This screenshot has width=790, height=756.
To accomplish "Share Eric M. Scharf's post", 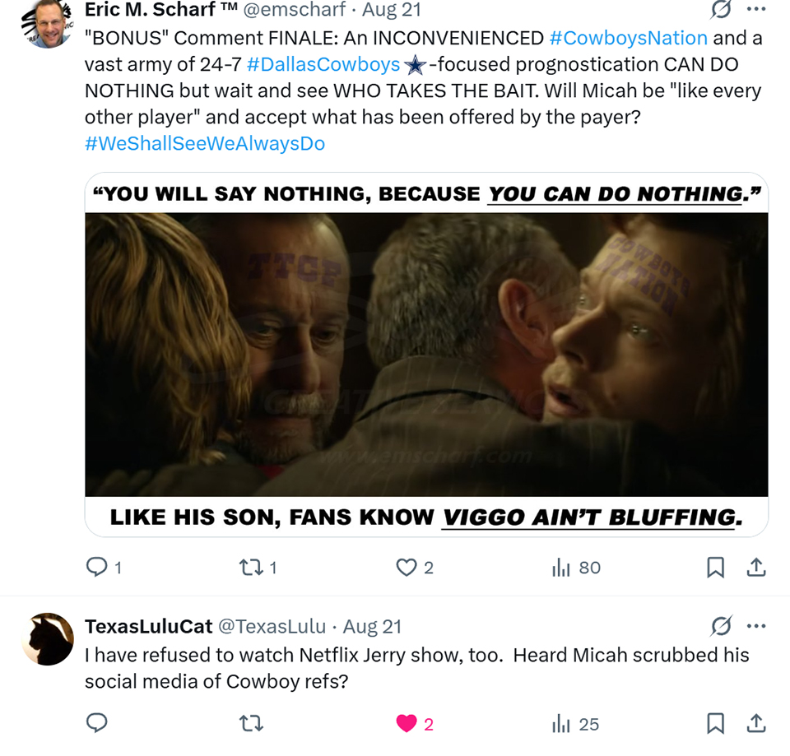I will click(x=756, y=567).
